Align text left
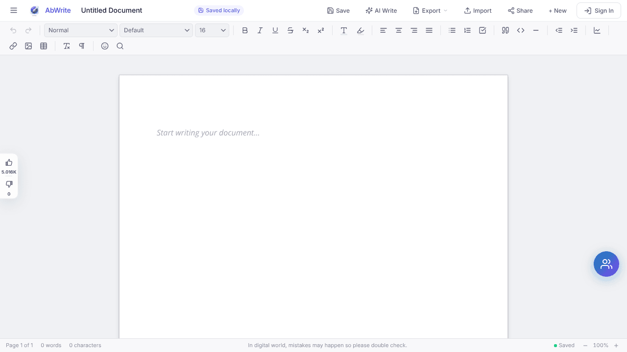 click(x=384, y=30)
